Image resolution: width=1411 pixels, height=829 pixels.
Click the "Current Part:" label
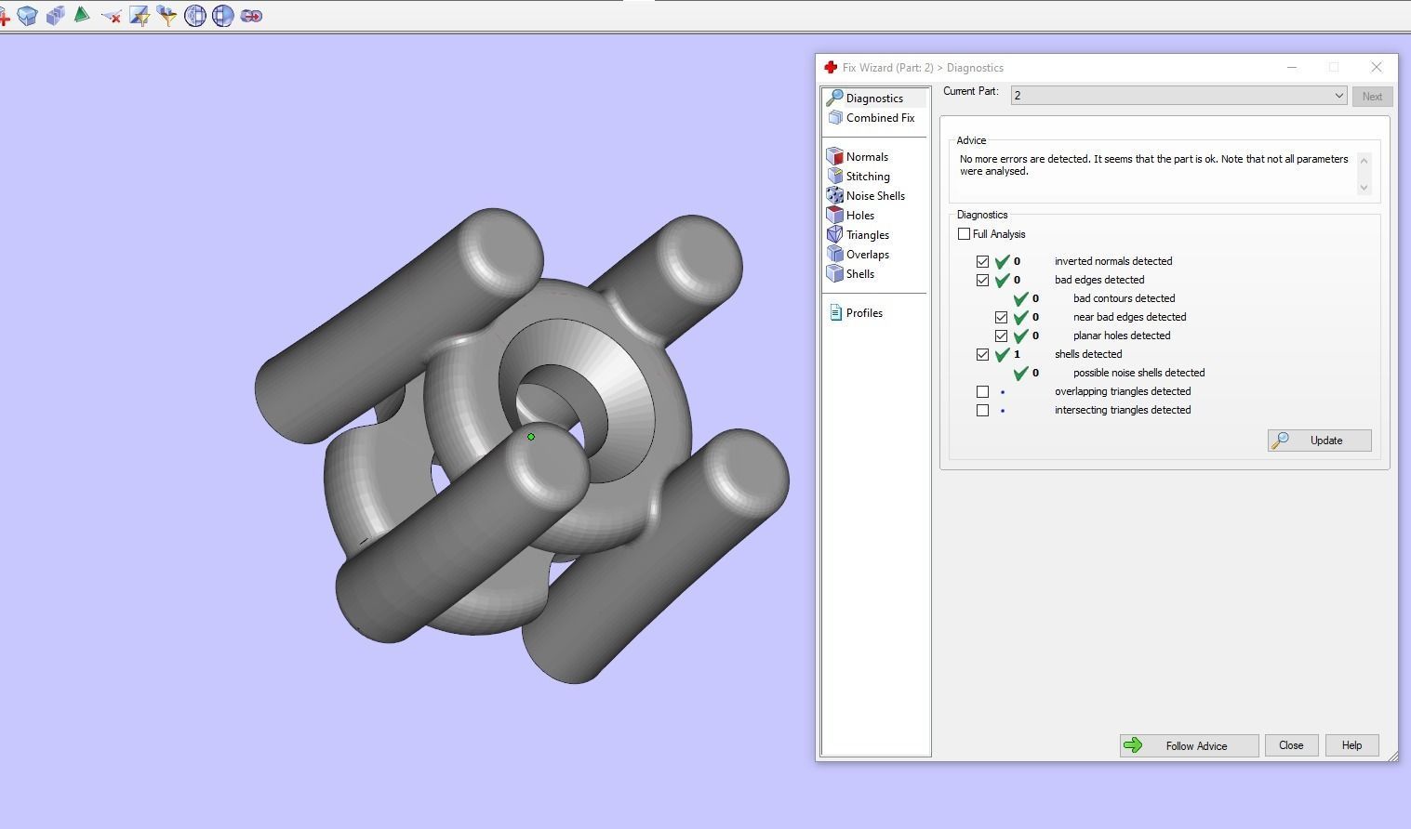coord(971,91)
